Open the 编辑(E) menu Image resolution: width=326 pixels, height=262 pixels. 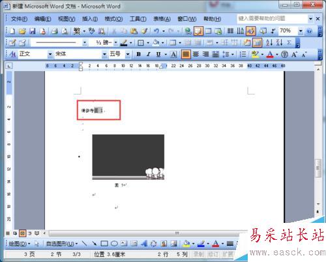(x=42, y=19)
